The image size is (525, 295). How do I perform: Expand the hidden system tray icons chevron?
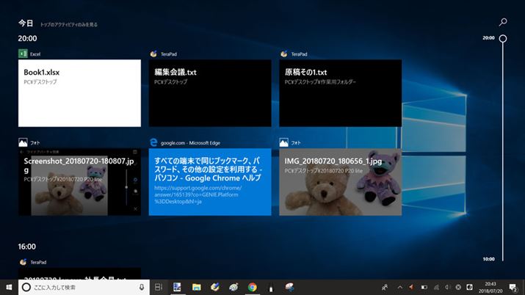click(x=399, y=287)
